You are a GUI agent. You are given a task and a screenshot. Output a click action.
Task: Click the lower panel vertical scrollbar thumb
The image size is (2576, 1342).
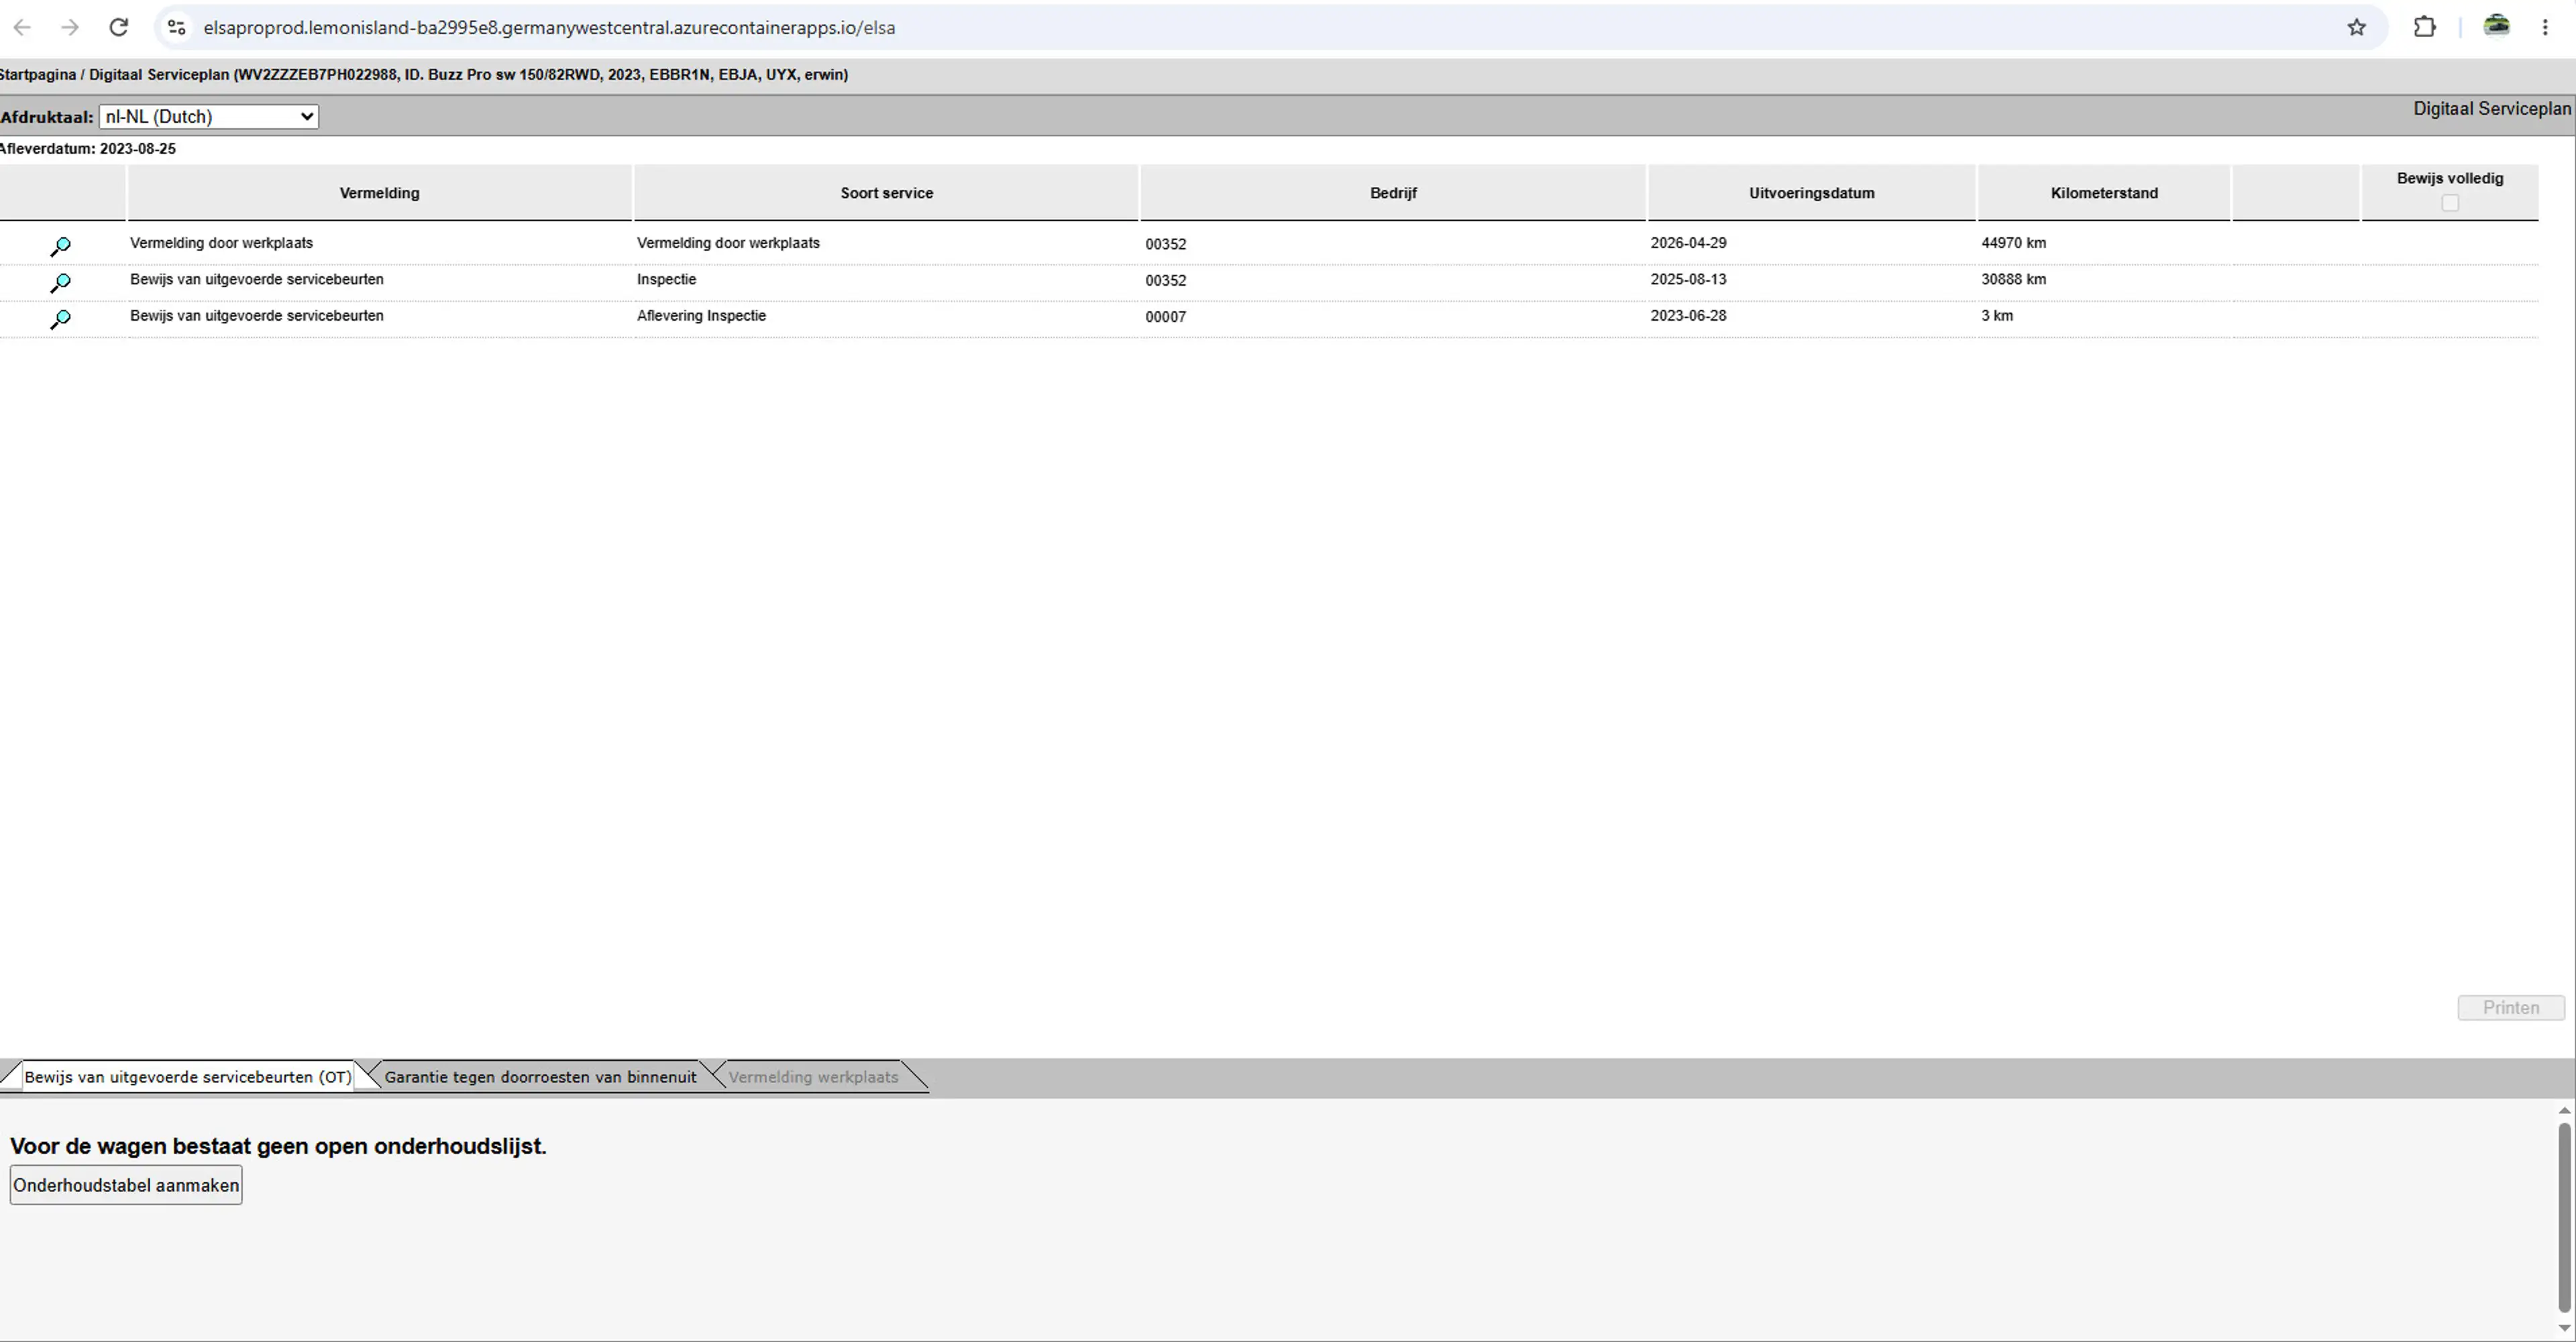2564,1216
